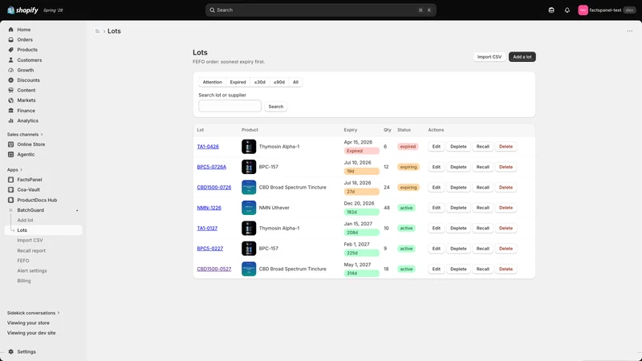This screenshot has height=361, width=642.
Task: Click the Expiry column header
Action: (x=351, y=130)
